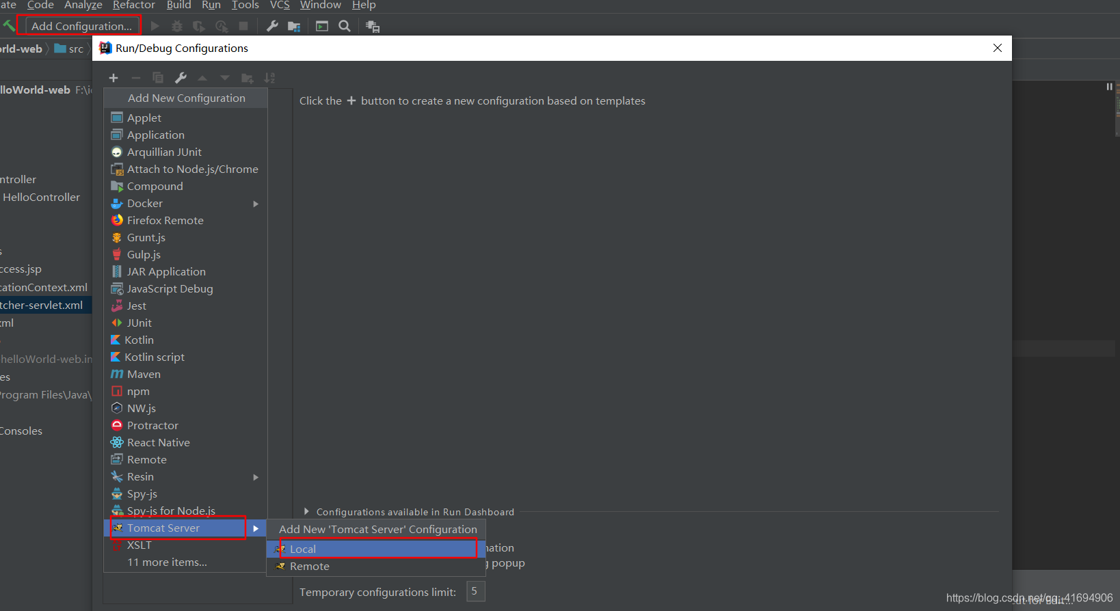Expand the Resin submenu arrow
1120x611 pixels.
tap(256, 477)
